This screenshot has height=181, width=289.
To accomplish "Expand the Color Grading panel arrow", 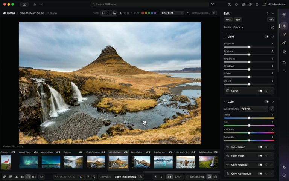I will (271, 165).
